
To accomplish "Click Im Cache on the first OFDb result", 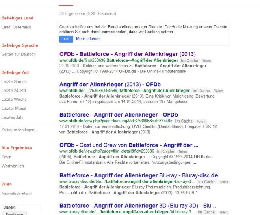I will (x=190, y=60).
